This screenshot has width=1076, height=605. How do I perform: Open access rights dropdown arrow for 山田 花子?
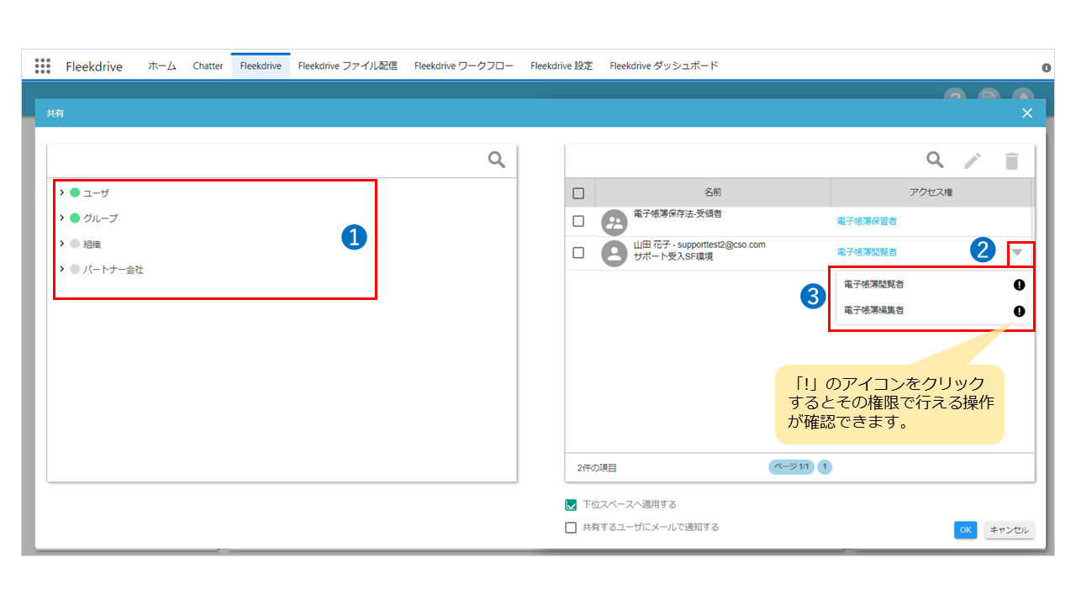coord(1018,252)
